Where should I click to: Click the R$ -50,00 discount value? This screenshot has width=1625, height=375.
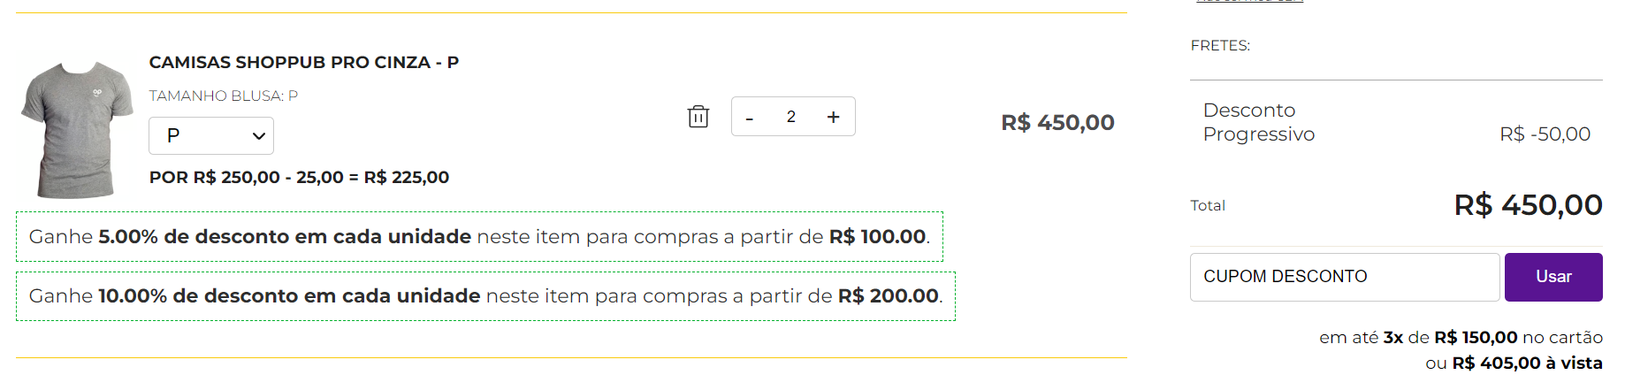pos(1545,134)
